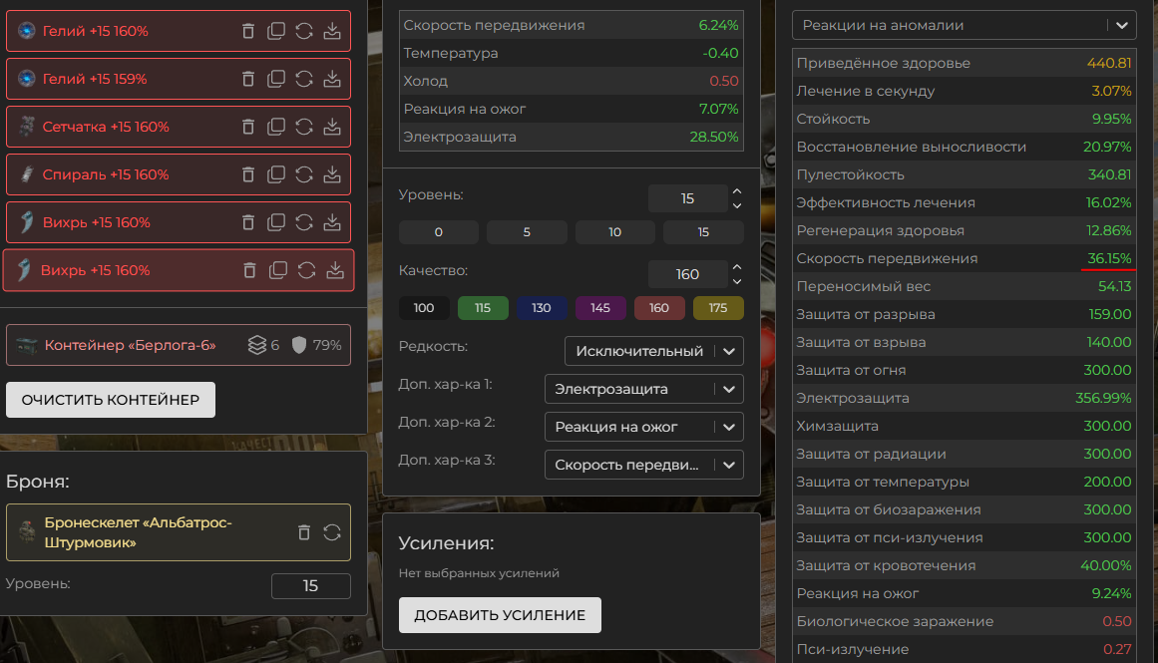Duplicate the Гелий +15 159% artifact

click(x=276, y=79)
